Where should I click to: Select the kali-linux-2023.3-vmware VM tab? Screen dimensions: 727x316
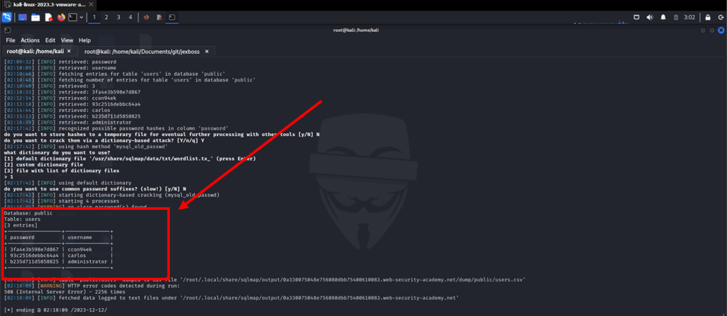(x=48, y=5)
